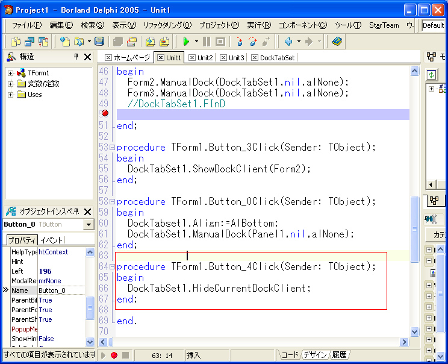Expand the 変数/定数 tree node

tap(11, 84)
